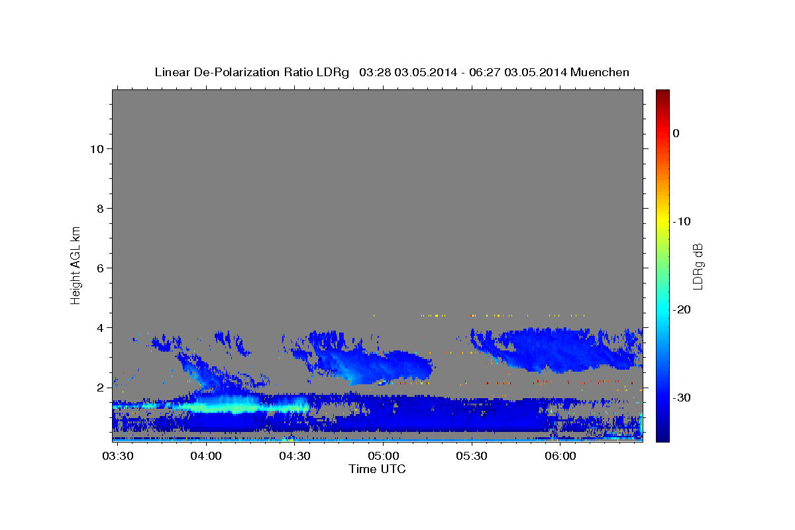This screenshot has width=795, height=530.
Task: Click the height tick label 6
Action: (x=101, y=268)
